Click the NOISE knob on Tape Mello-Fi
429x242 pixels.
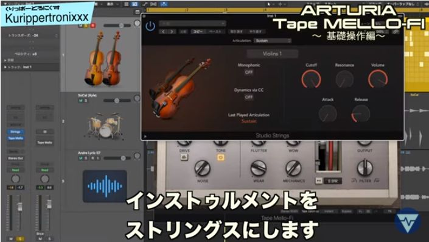pos(203,168)
